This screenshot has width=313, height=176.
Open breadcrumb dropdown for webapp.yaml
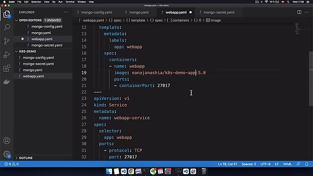tap(91, 21)
